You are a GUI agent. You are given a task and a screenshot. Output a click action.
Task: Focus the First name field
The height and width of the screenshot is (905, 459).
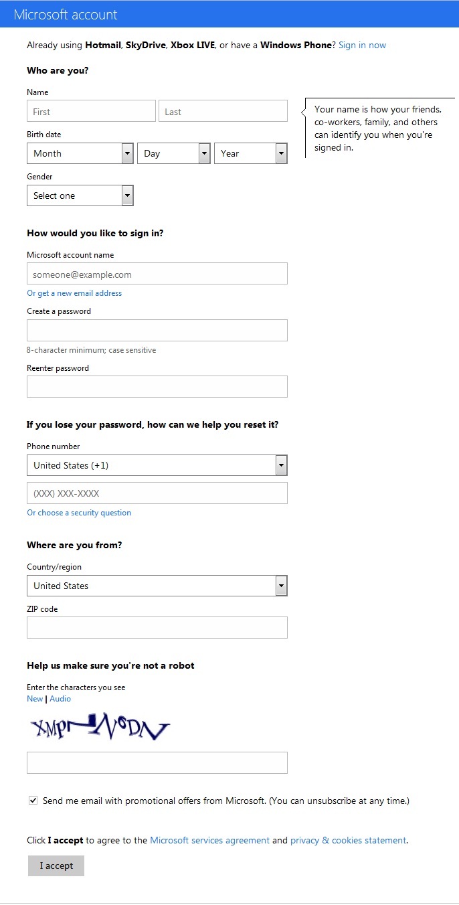pos(91,111)
